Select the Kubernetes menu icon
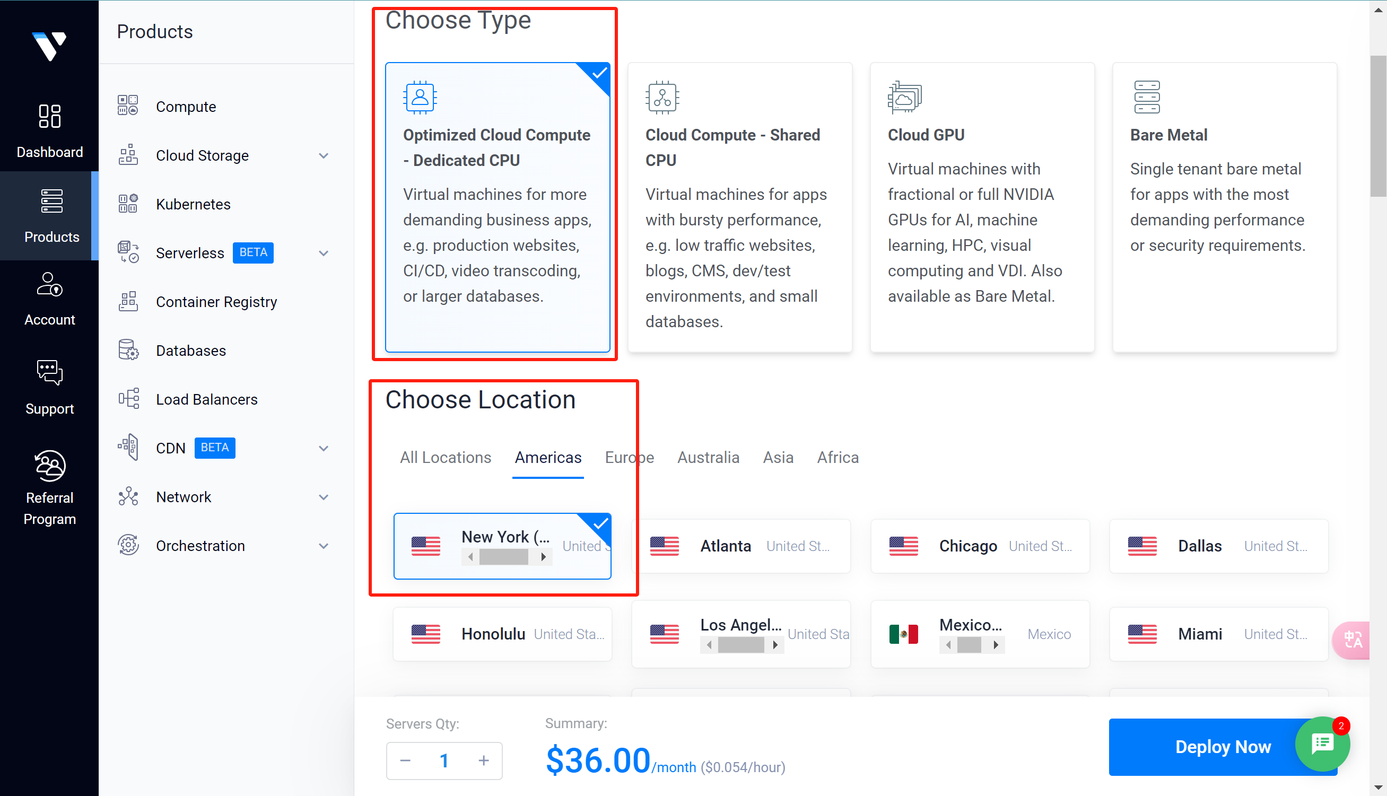1387x796 pixels. [x=128, y=204]
